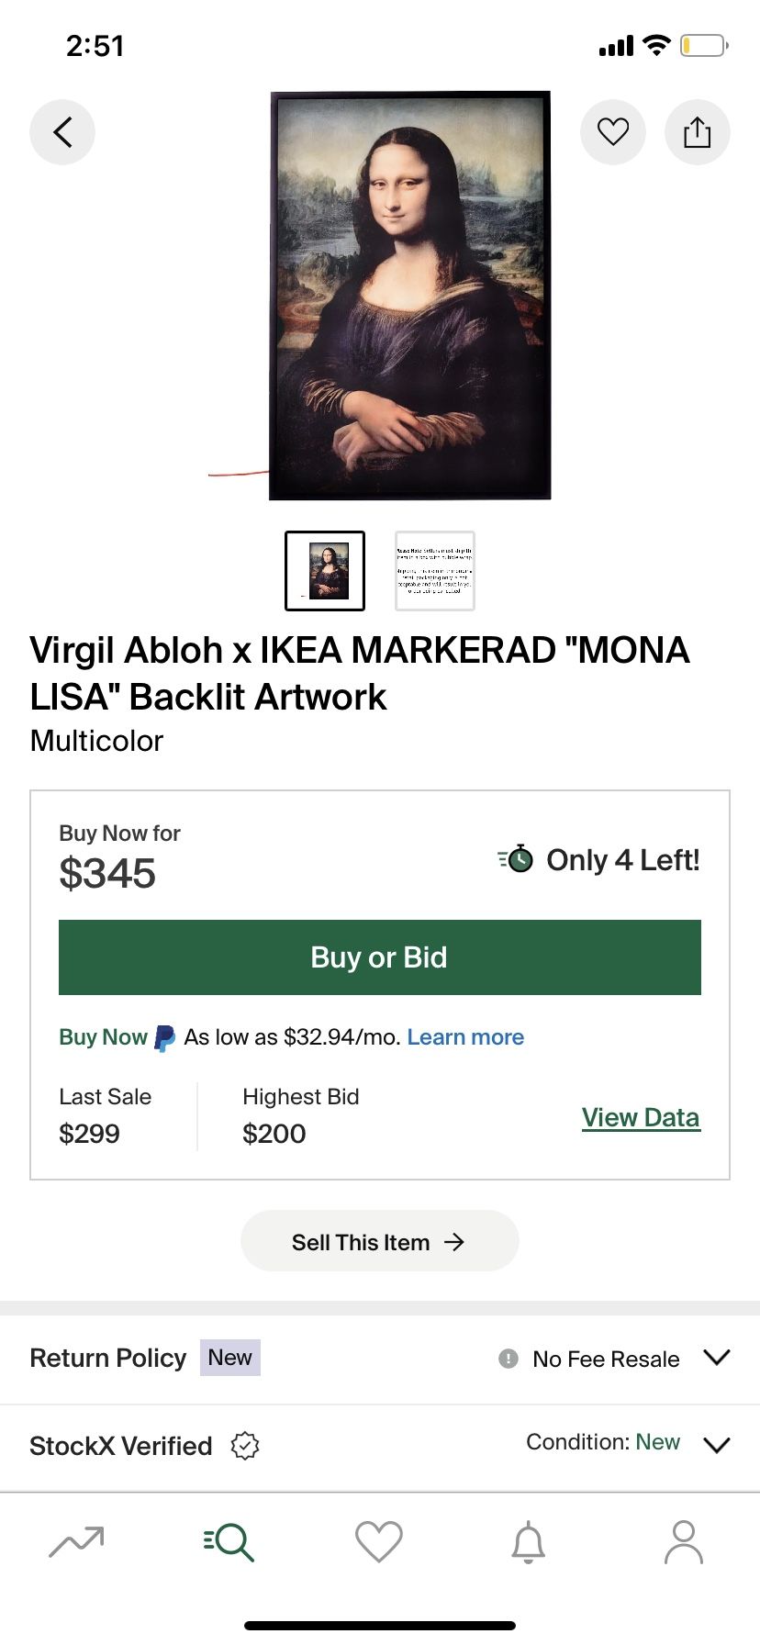Open the Learn more financing link
This screenshot has width=760, height=1645.
point(464,1036)
